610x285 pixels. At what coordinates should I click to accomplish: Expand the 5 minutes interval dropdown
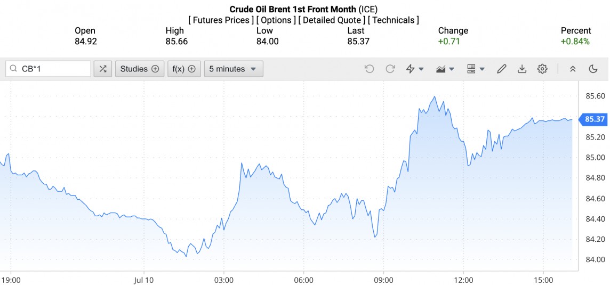[x=233, y=69]
